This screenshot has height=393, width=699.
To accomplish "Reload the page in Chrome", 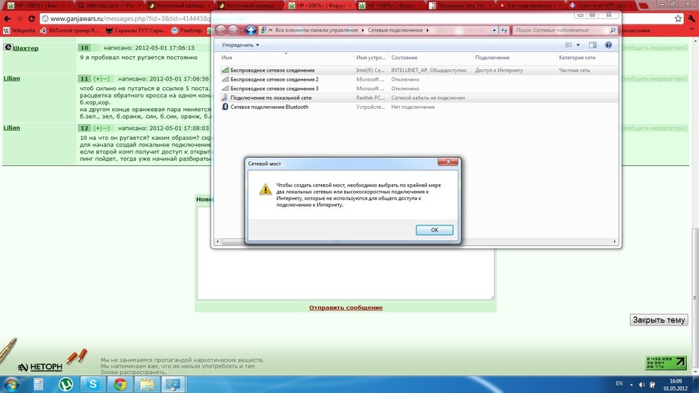I will (x=32, y=19).
